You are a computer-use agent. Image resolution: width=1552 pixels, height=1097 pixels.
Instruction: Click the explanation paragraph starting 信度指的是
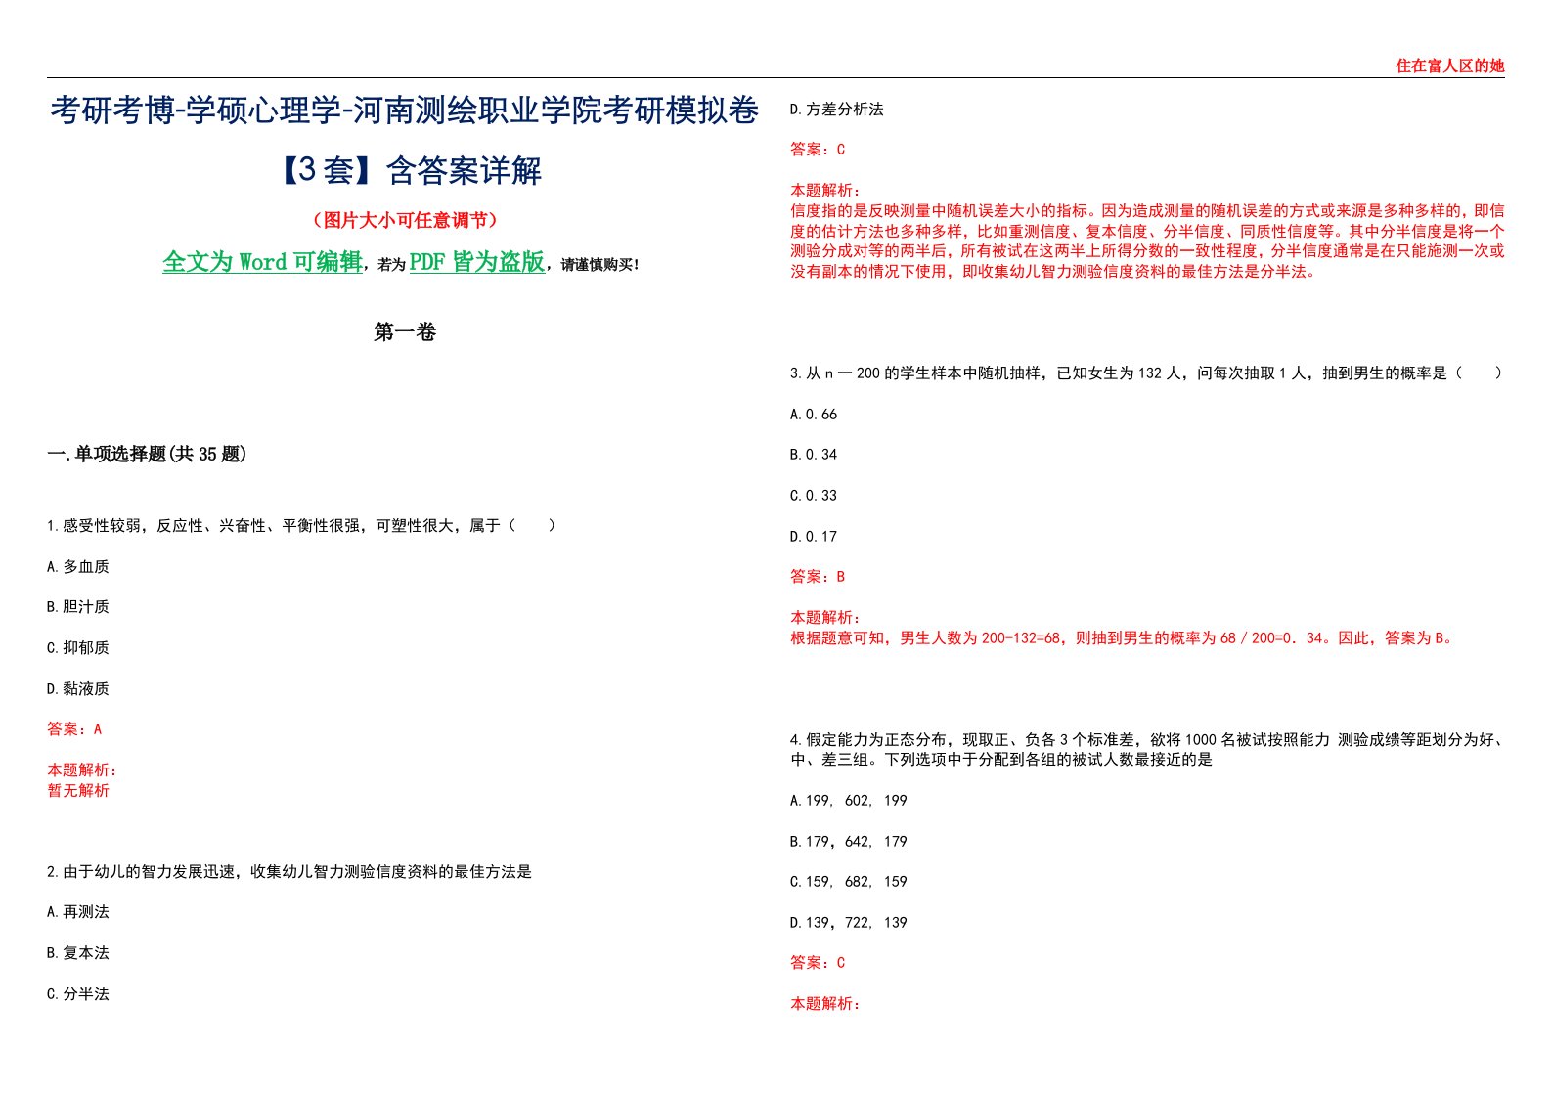coord(1147,241)
